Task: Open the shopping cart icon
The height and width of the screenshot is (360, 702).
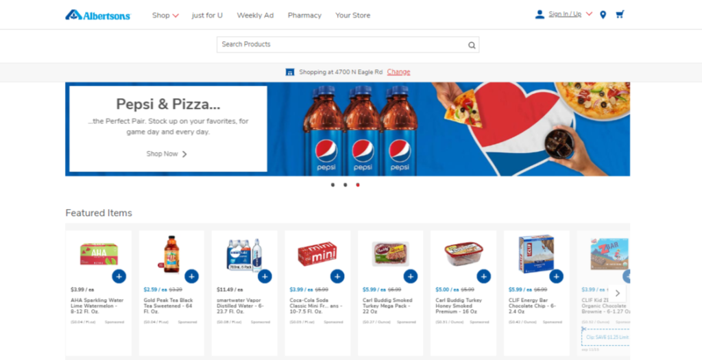Action: pyautogui.click(x=620, y=14)
